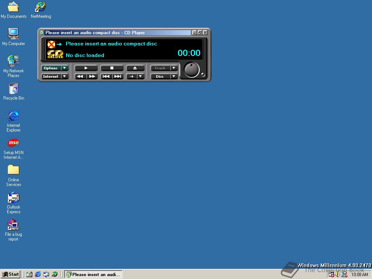Select the Recycle Bin icon

[13, 92]
